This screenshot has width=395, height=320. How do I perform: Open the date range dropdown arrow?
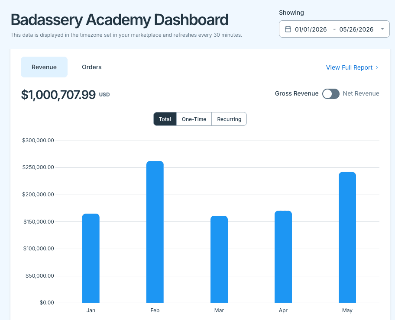pyautogui.click(x=382, y=29)
